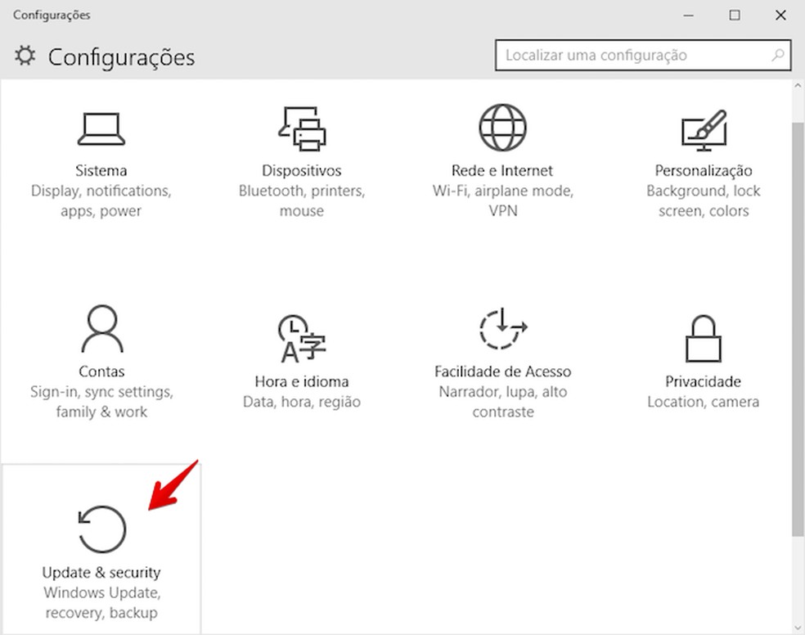The image size is (805, 635).
Task: Open the Rede e Internet globe icon
Action: tap(502, 128)
